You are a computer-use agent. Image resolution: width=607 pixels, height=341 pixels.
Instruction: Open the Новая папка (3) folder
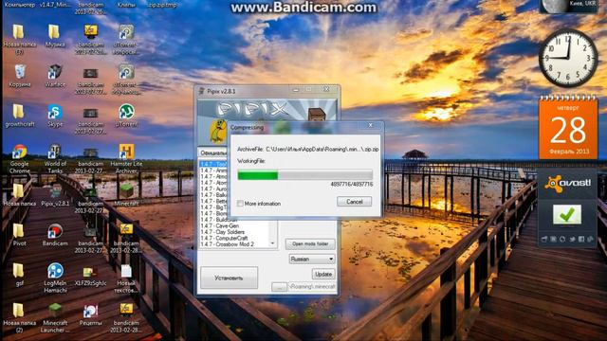(19, 39)
